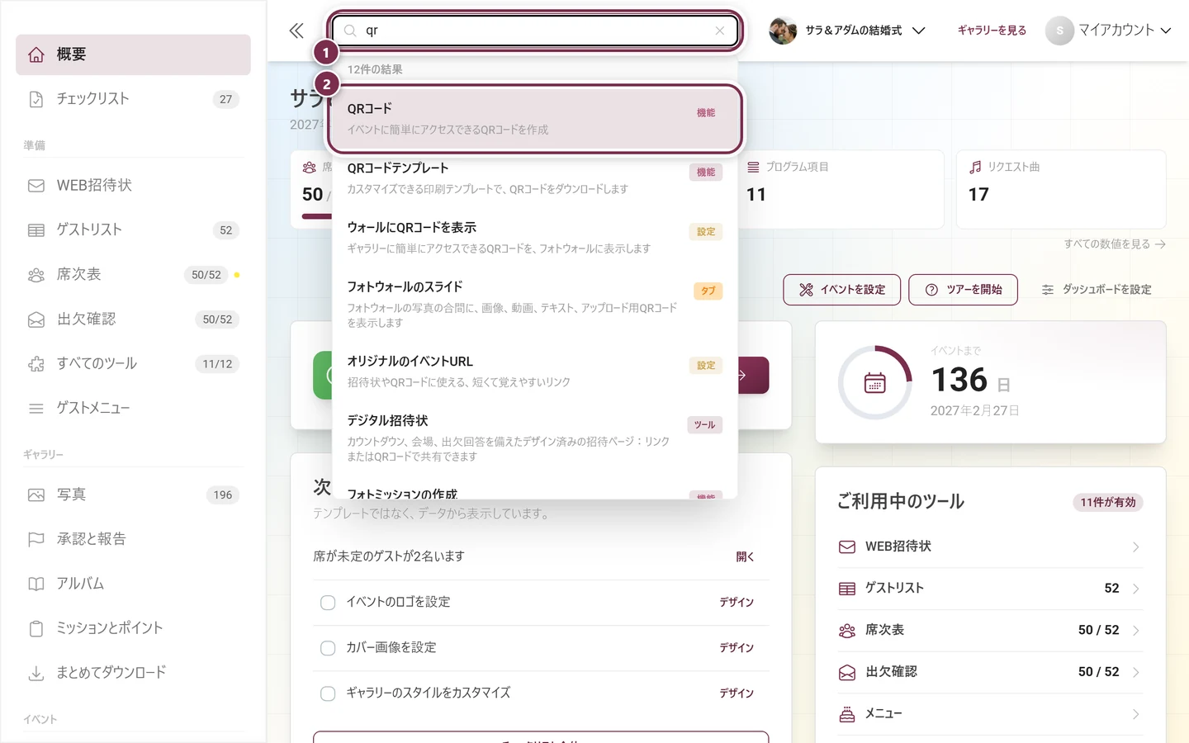Click the calendar countdown icon
This screenshot has width=1189, height=743.
pyautogui.click(x=875, y=383)
